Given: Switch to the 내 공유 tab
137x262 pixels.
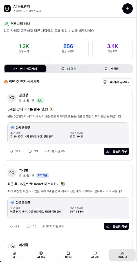Looking at the screenshot, I should tap(68, 69).
